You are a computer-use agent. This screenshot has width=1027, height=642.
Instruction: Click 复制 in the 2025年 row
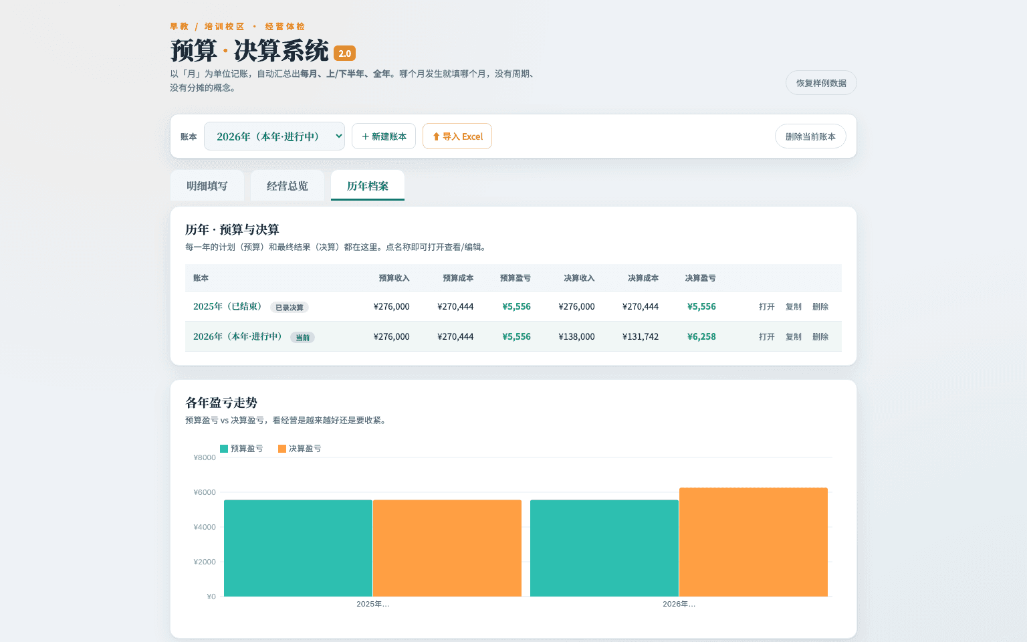[x=794, y=307]
